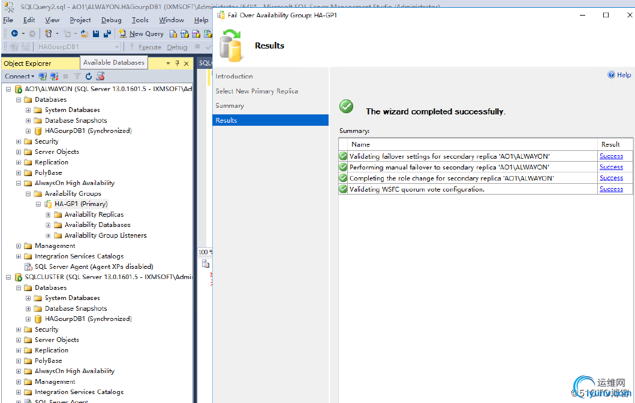Click the Analysis Services DMX Query icon
The width and height of the screenshot is (635, 403).
[196, 34]
